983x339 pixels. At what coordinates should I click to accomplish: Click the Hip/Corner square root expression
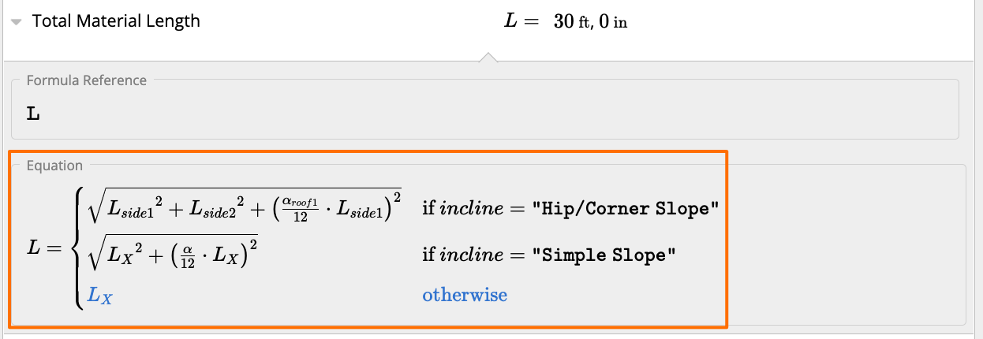point(245,207)
